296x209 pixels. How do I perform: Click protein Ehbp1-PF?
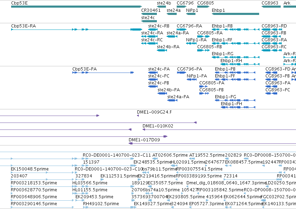point(225,76)
